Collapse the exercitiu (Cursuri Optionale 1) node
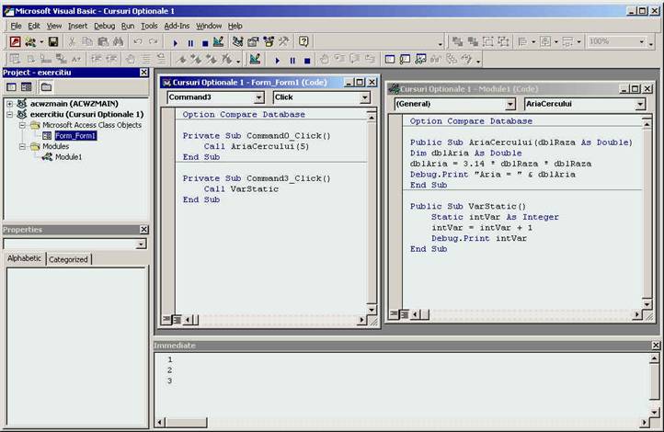Screen dimensions: 664x432 pyautogui.click(x=9, y=114)
